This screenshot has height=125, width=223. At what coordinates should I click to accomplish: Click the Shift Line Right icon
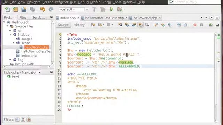click(x=185, y=25)
